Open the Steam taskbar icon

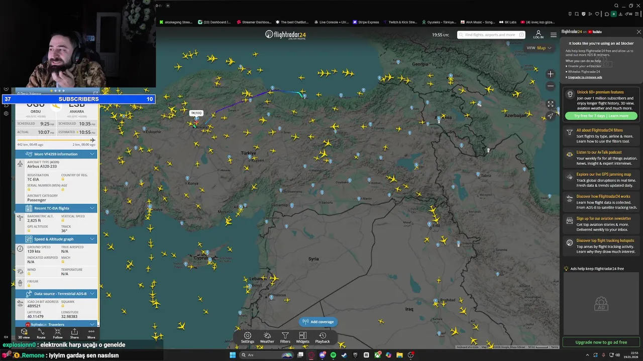(344, 355)
